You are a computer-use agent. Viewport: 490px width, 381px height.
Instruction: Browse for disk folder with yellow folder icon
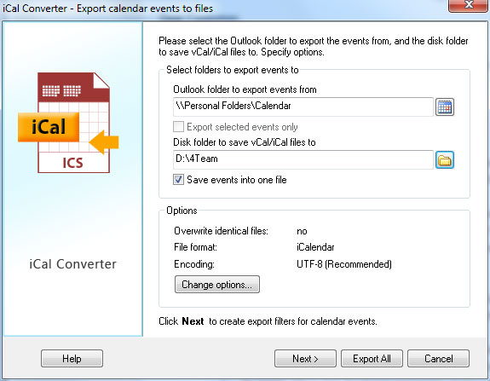tap(445, 160)
